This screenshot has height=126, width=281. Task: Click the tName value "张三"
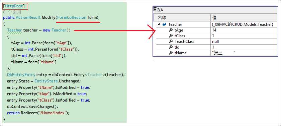pos(223,53)
